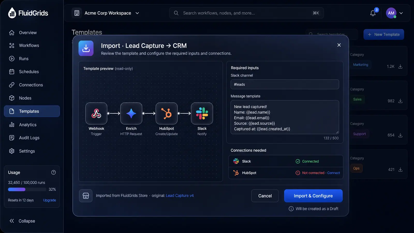
Task: Click the Usage help question icon
Action: 54,172
